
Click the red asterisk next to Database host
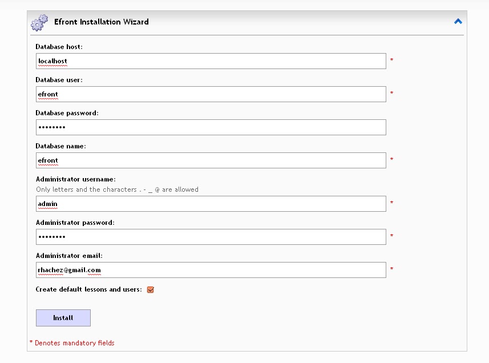[391, 59]
